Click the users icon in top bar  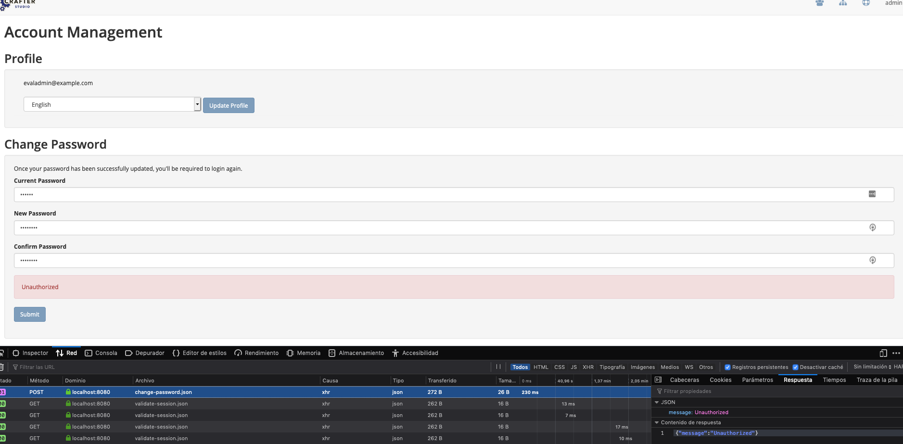820,3
